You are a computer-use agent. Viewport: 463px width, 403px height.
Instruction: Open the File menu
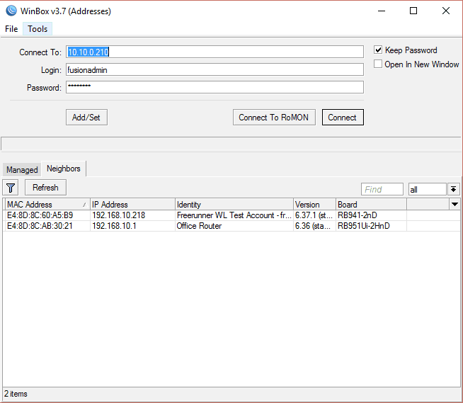11,29
